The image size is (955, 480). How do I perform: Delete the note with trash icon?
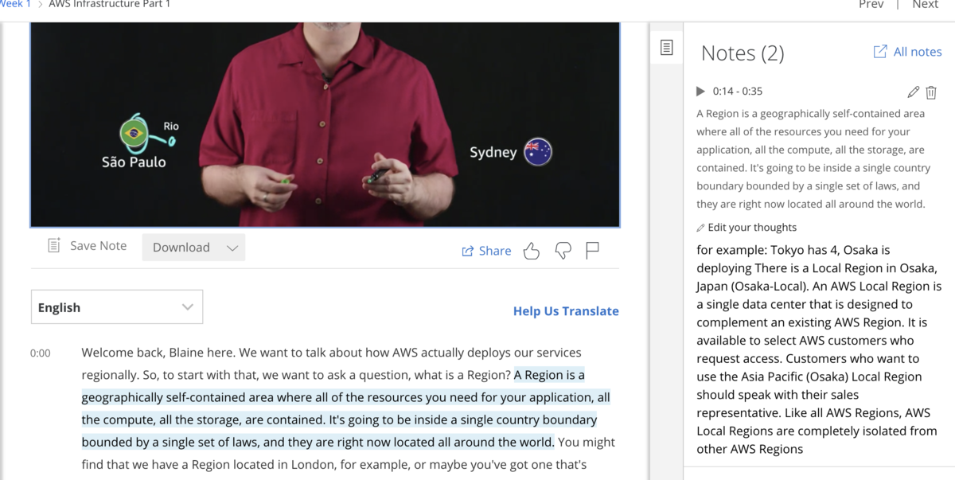(x=931, y=92)
